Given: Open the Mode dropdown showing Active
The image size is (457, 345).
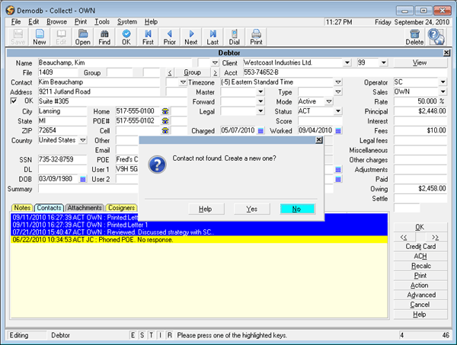Looking at the screenshot, I should coord(328,101).
